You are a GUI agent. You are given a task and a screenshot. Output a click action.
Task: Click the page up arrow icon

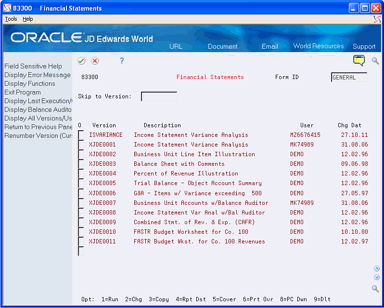click(377, 268)
